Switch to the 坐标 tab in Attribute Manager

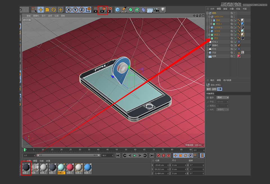coord(214,89)
